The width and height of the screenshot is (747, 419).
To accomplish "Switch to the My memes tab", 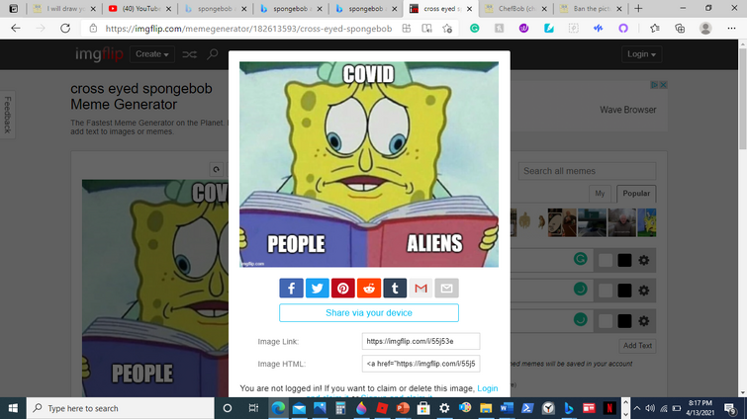I will tap(600, 194).
